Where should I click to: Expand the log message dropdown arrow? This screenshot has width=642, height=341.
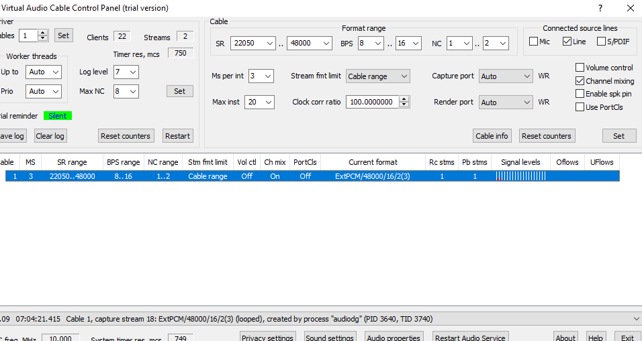[636, 319]
